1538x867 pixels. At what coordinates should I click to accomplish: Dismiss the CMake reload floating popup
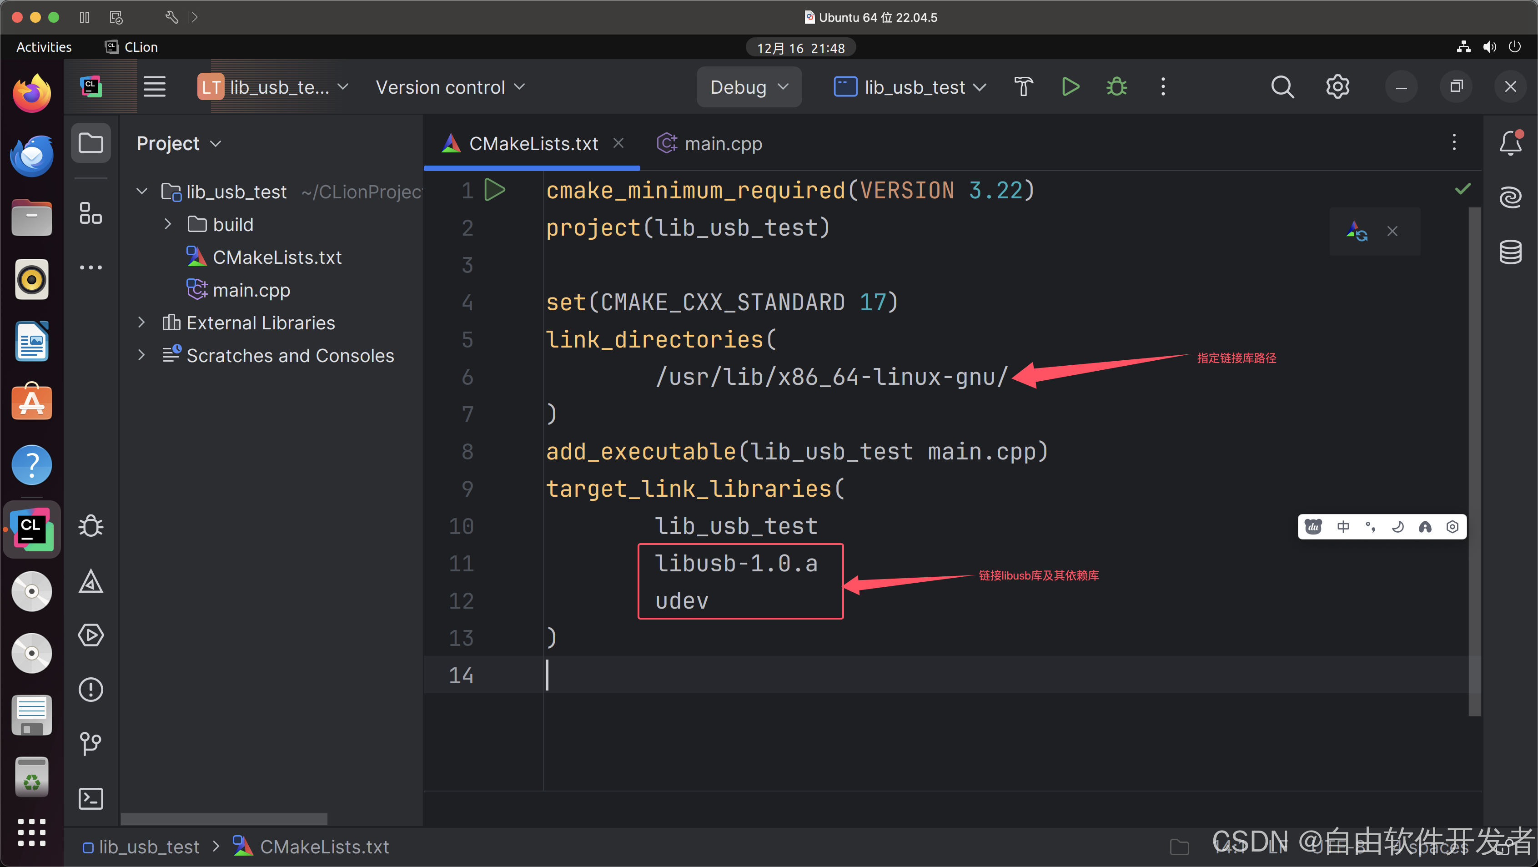[1392, 231]
